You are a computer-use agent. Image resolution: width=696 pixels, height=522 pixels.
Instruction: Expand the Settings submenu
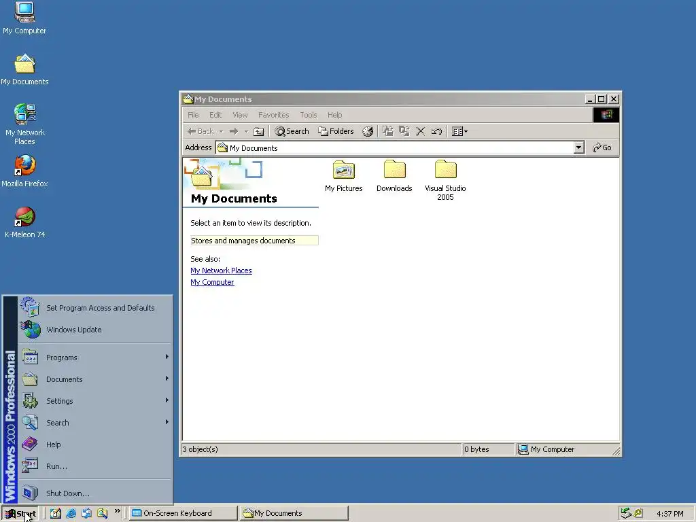click(x=95, y=401)
